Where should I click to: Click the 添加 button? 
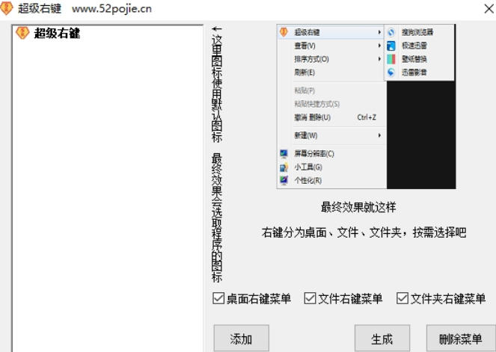point(242,338)
